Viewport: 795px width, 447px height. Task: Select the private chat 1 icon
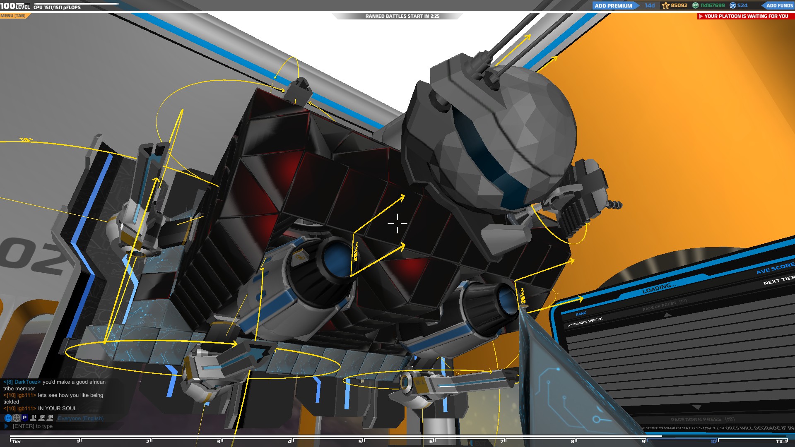(x=33, y=418)
